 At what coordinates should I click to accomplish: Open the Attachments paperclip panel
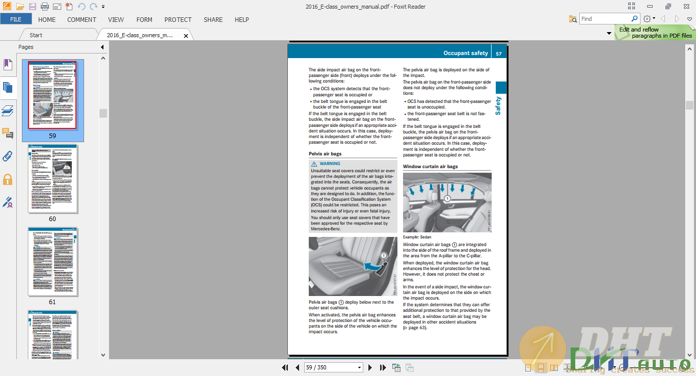[x=8, y=156]
